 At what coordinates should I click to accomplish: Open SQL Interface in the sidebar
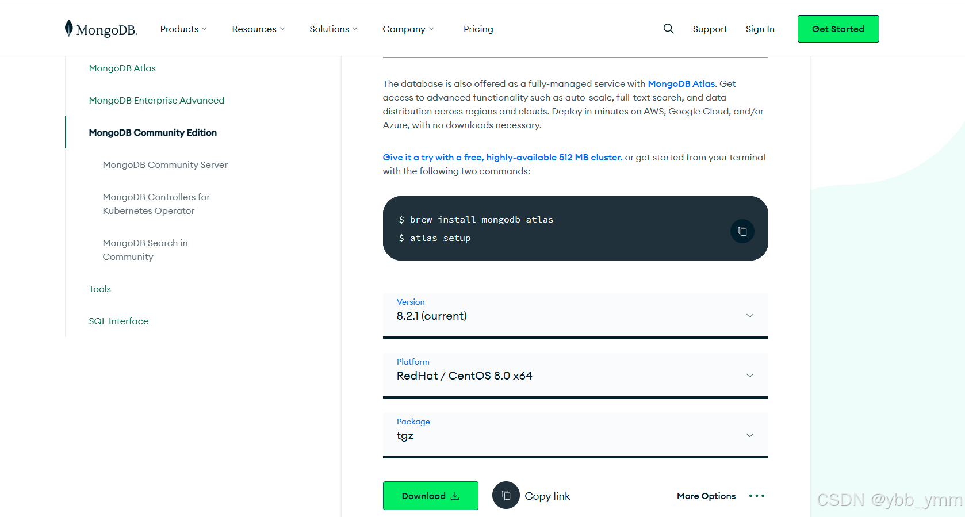(x=118, y=321)
